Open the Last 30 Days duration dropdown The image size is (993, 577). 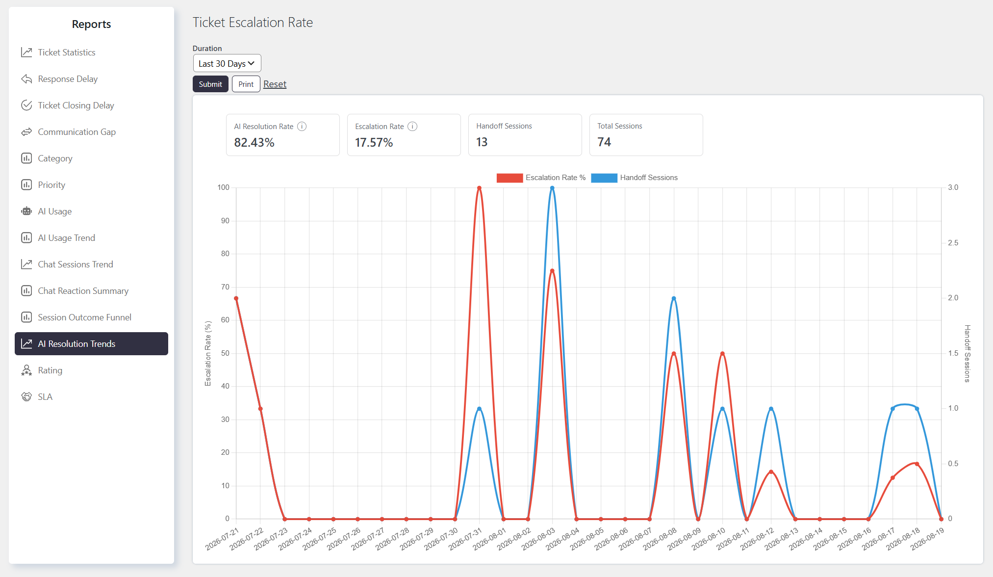point(227,63)
